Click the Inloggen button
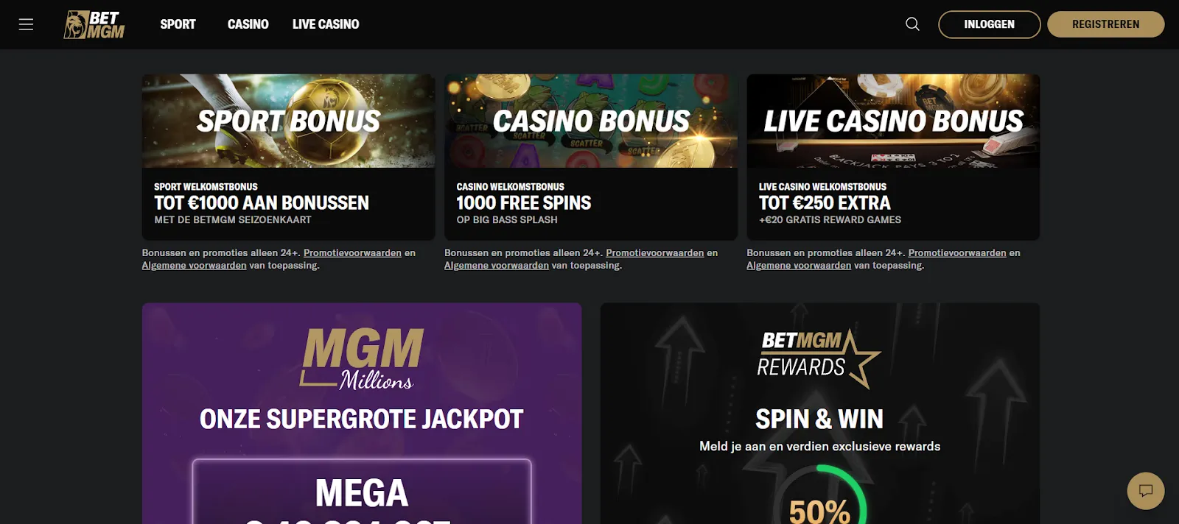The image size is (1179, 524). point(989,24)
